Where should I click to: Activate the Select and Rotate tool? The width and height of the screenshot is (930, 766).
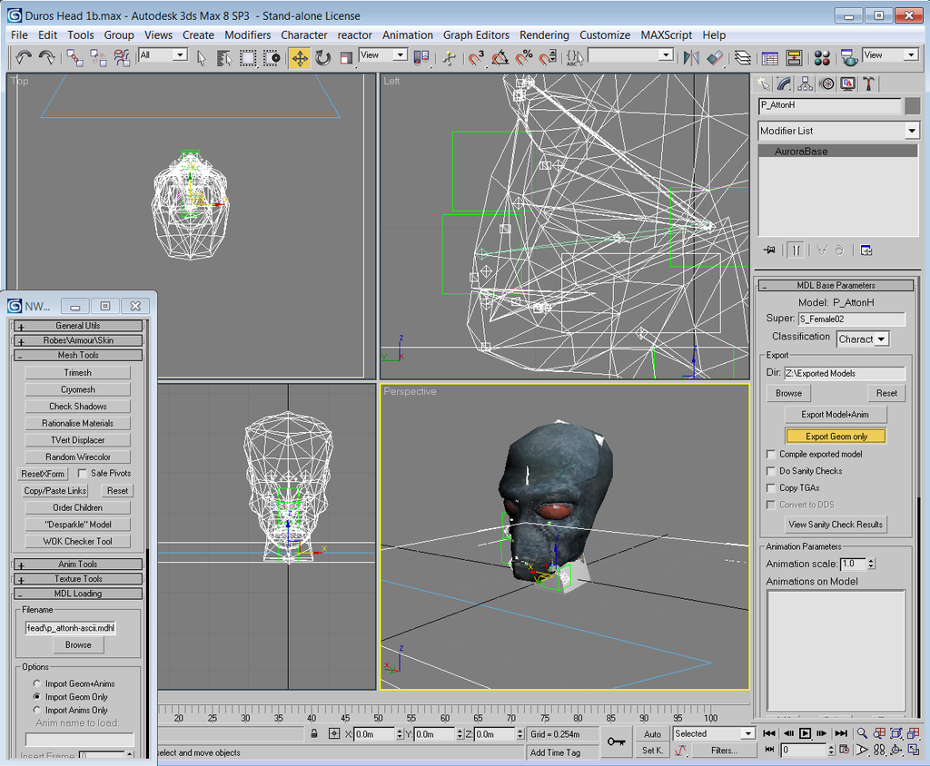pyautogui.click(x=322, y=57)
